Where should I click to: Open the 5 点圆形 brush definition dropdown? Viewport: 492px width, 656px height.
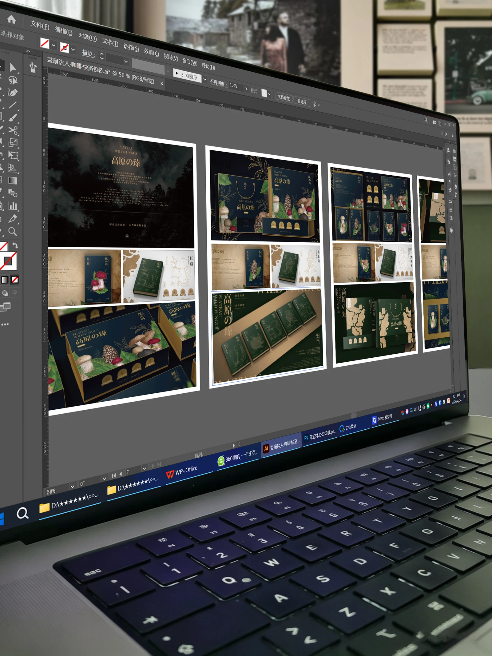click(x=204, y=79)
